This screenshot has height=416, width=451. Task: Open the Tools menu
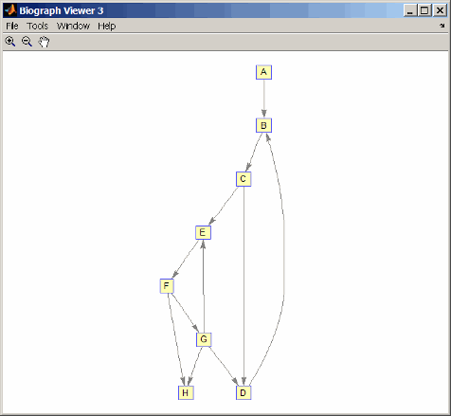tap(37, 26)
